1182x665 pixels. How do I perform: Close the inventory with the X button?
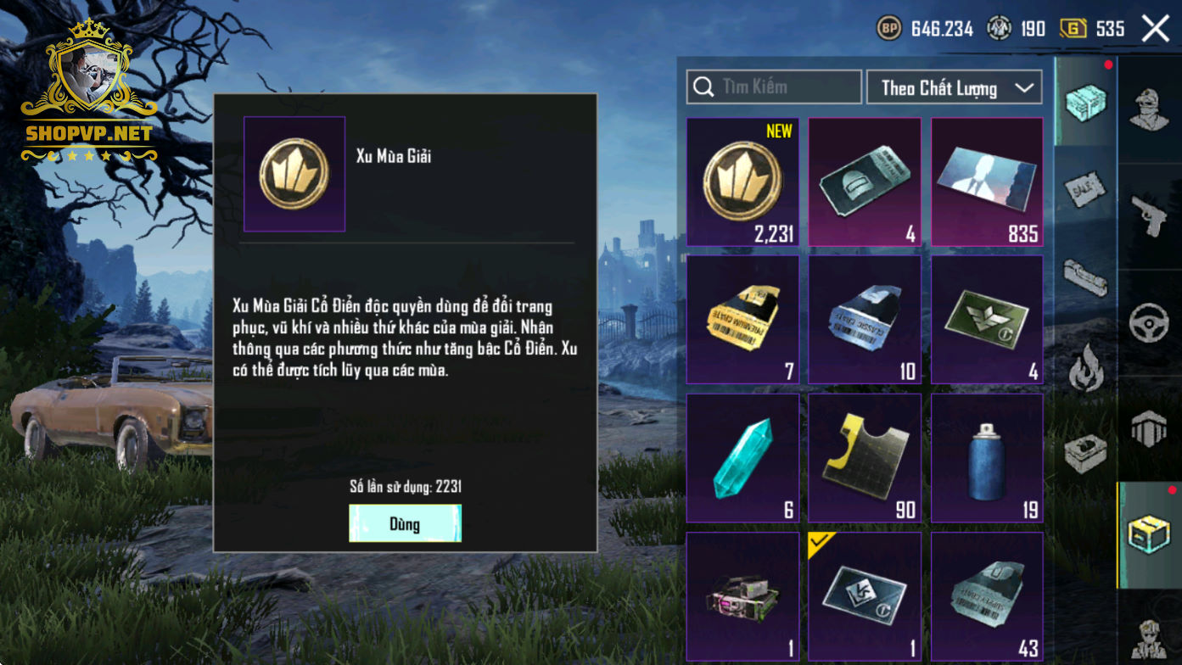click(1156, 28)
